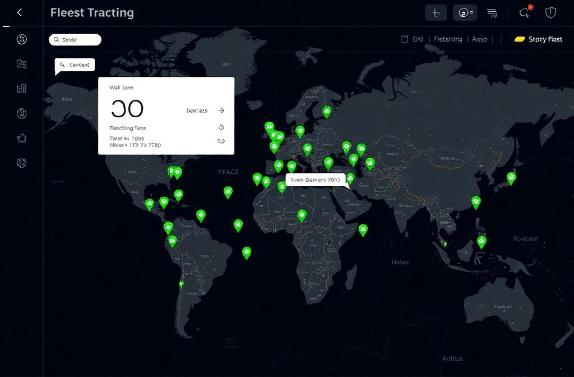
Task: Open the folder search sidebar icon
Action: tap(22, 64)
